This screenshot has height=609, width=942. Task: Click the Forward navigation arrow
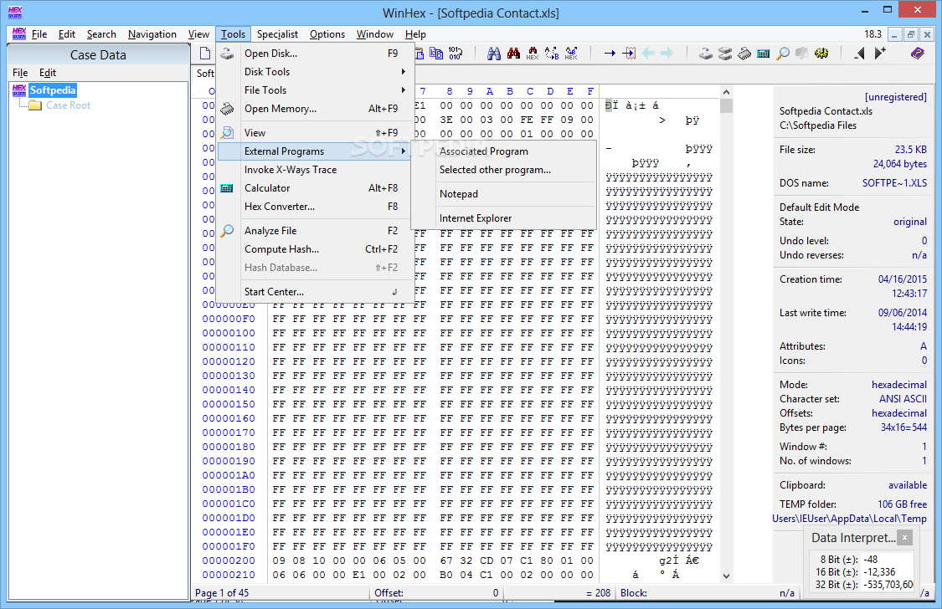point(667,54)
